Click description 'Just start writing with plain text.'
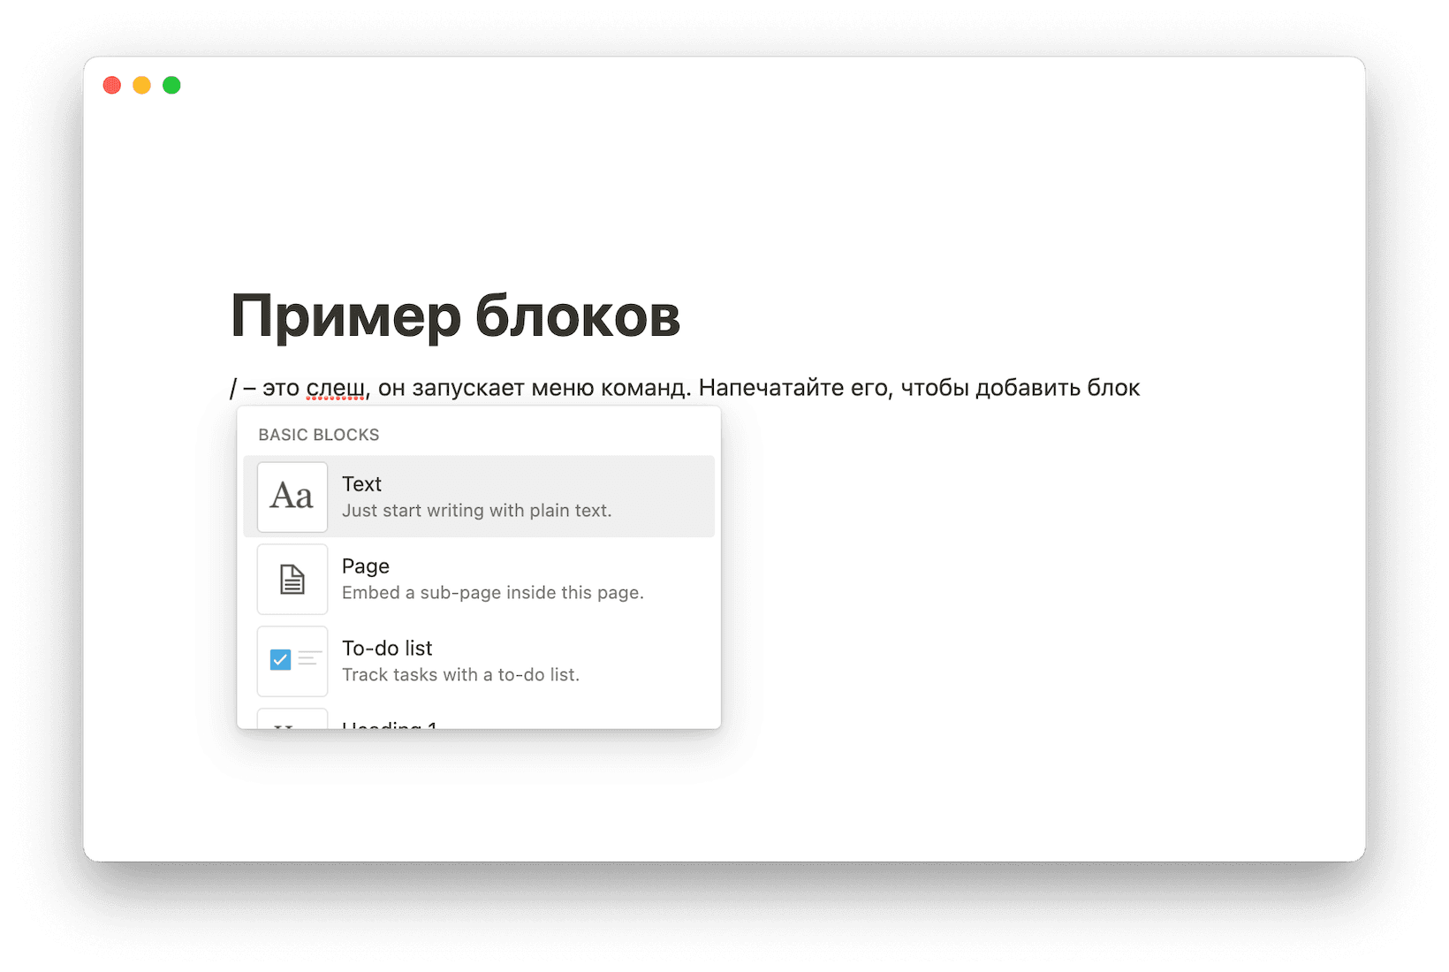1449x972 pixels. point(477,511)
